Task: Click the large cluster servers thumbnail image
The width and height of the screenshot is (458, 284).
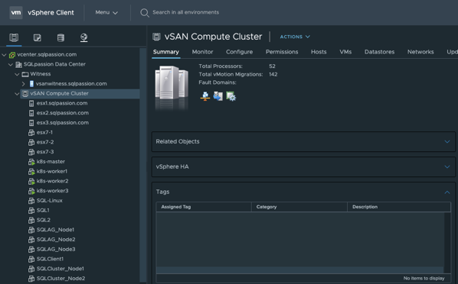Action: 172,87
